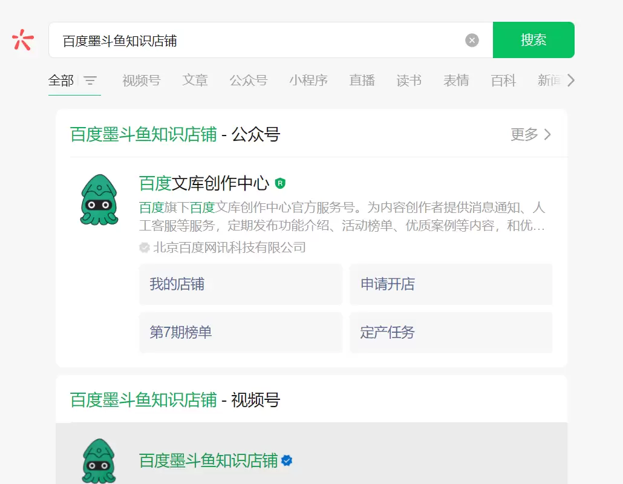Click the clear search icon in the input field

pos(471,39)
